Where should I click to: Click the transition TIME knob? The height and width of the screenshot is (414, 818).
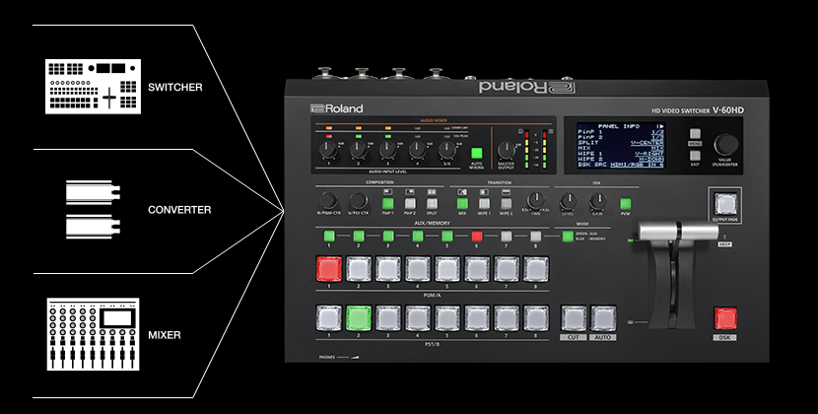coord(535,200)
